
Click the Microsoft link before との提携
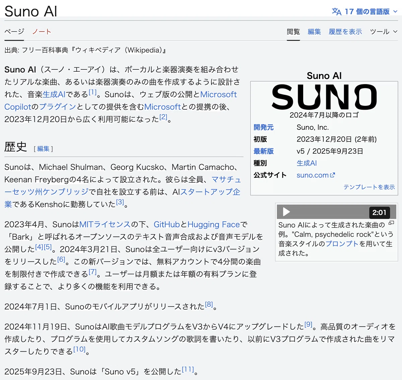click(x=162, y=107)
